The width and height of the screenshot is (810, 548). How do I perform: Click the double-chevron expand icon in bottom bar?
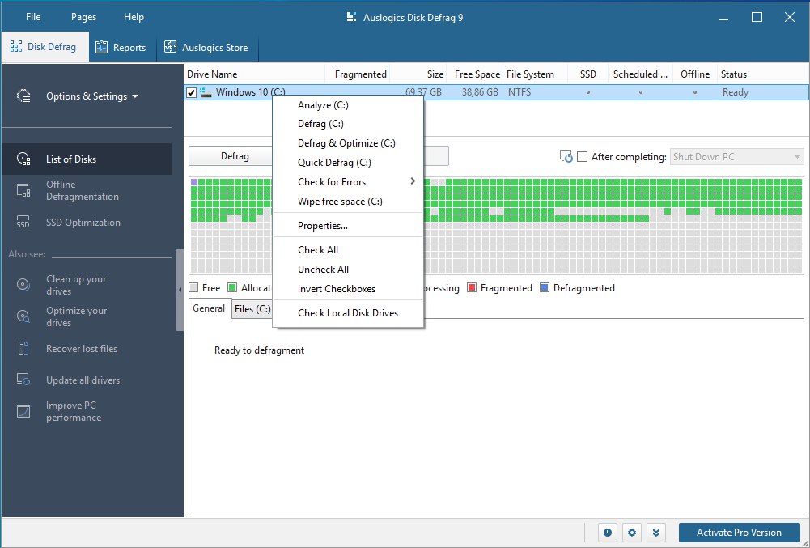[655, 533]
